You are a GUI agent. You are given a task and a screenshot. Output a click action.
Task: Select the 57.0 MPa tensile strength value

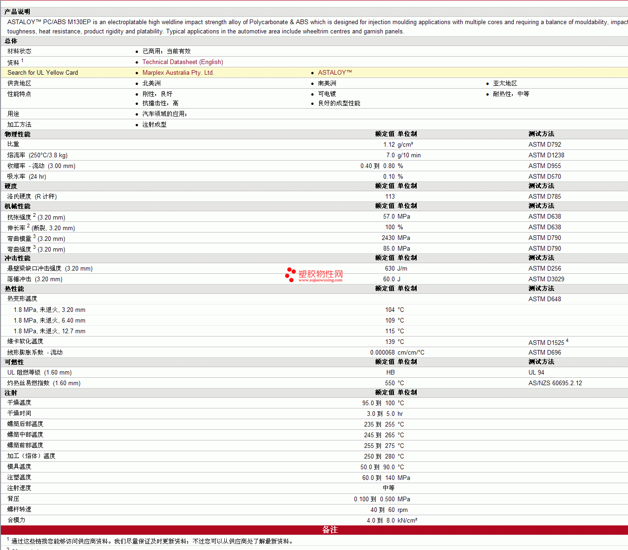397,216
